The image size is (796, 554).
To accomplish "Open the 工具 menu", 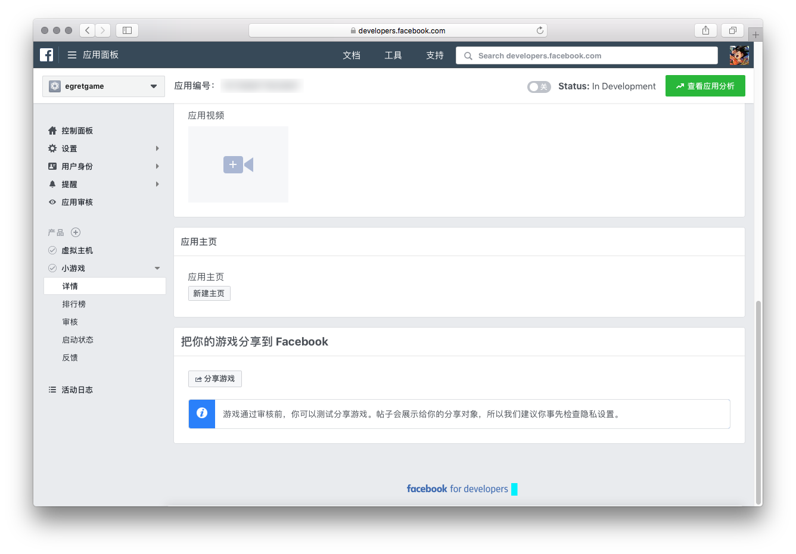I will point(393,55).
